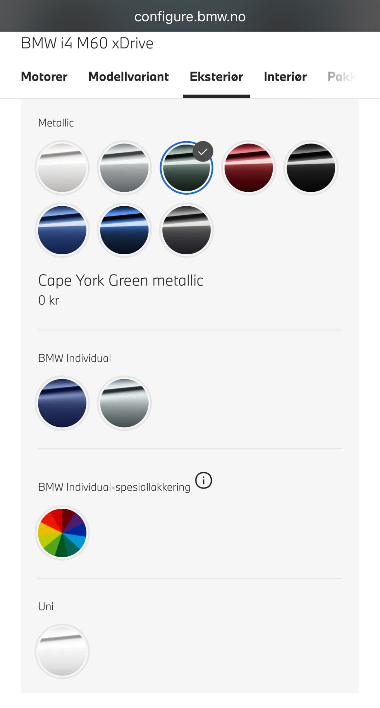Open info icon beside BMW Individual-spesiallakkering
The width and height of the screenshot is (380, 708).
pos(204,481)
